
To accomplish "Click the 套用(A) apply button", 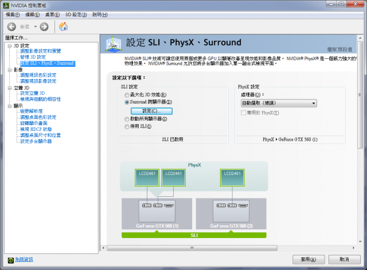I will tap(309, 260).
